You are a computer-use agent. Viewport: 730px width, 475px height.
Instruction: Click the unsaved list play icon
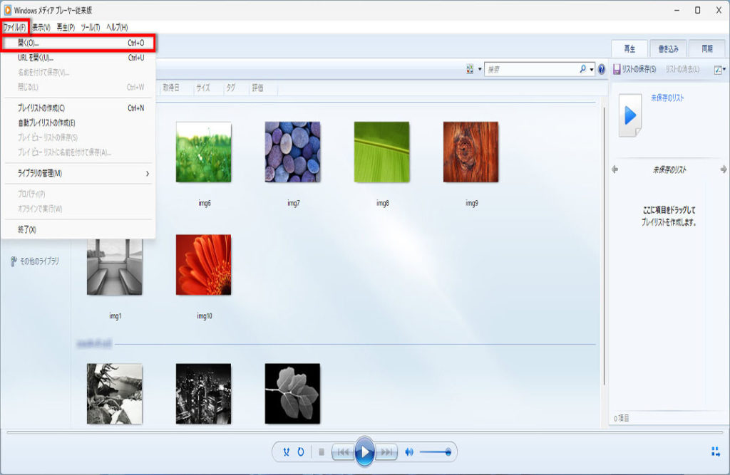(x=630, y=115)
